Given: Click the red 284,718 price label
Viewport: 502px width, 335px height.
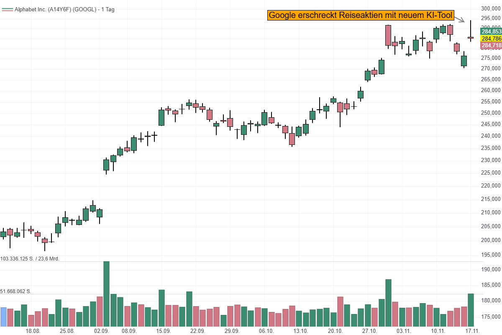Looking at the screenshot, I should coord(491,45).
